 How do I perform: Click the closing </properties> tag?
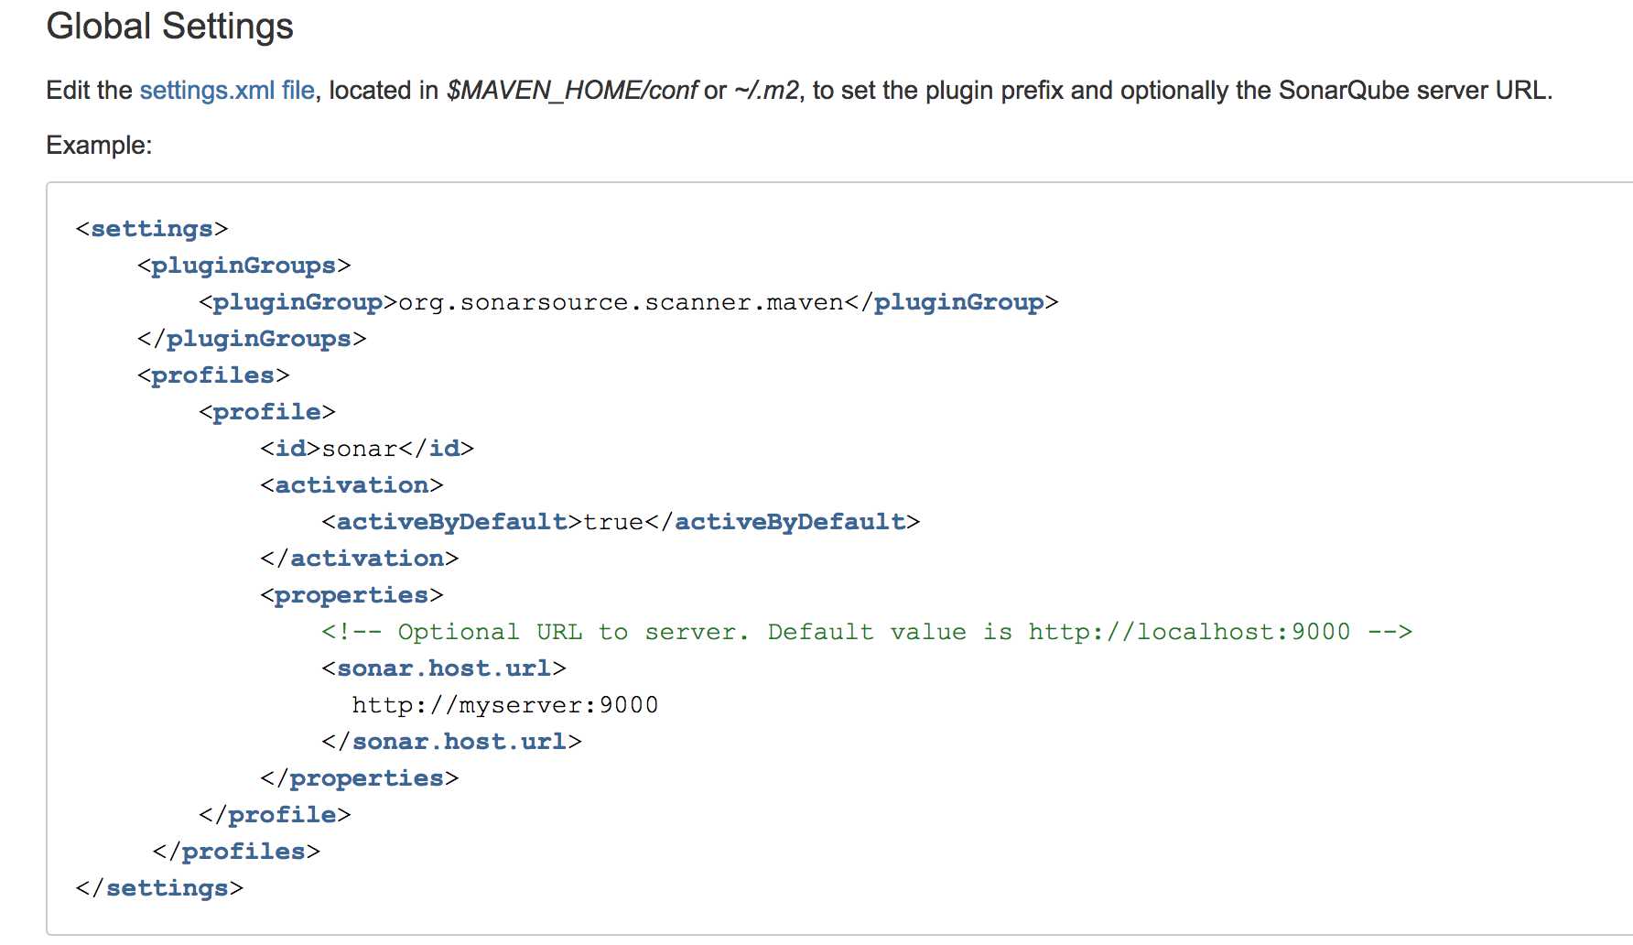tap(359, 778)
